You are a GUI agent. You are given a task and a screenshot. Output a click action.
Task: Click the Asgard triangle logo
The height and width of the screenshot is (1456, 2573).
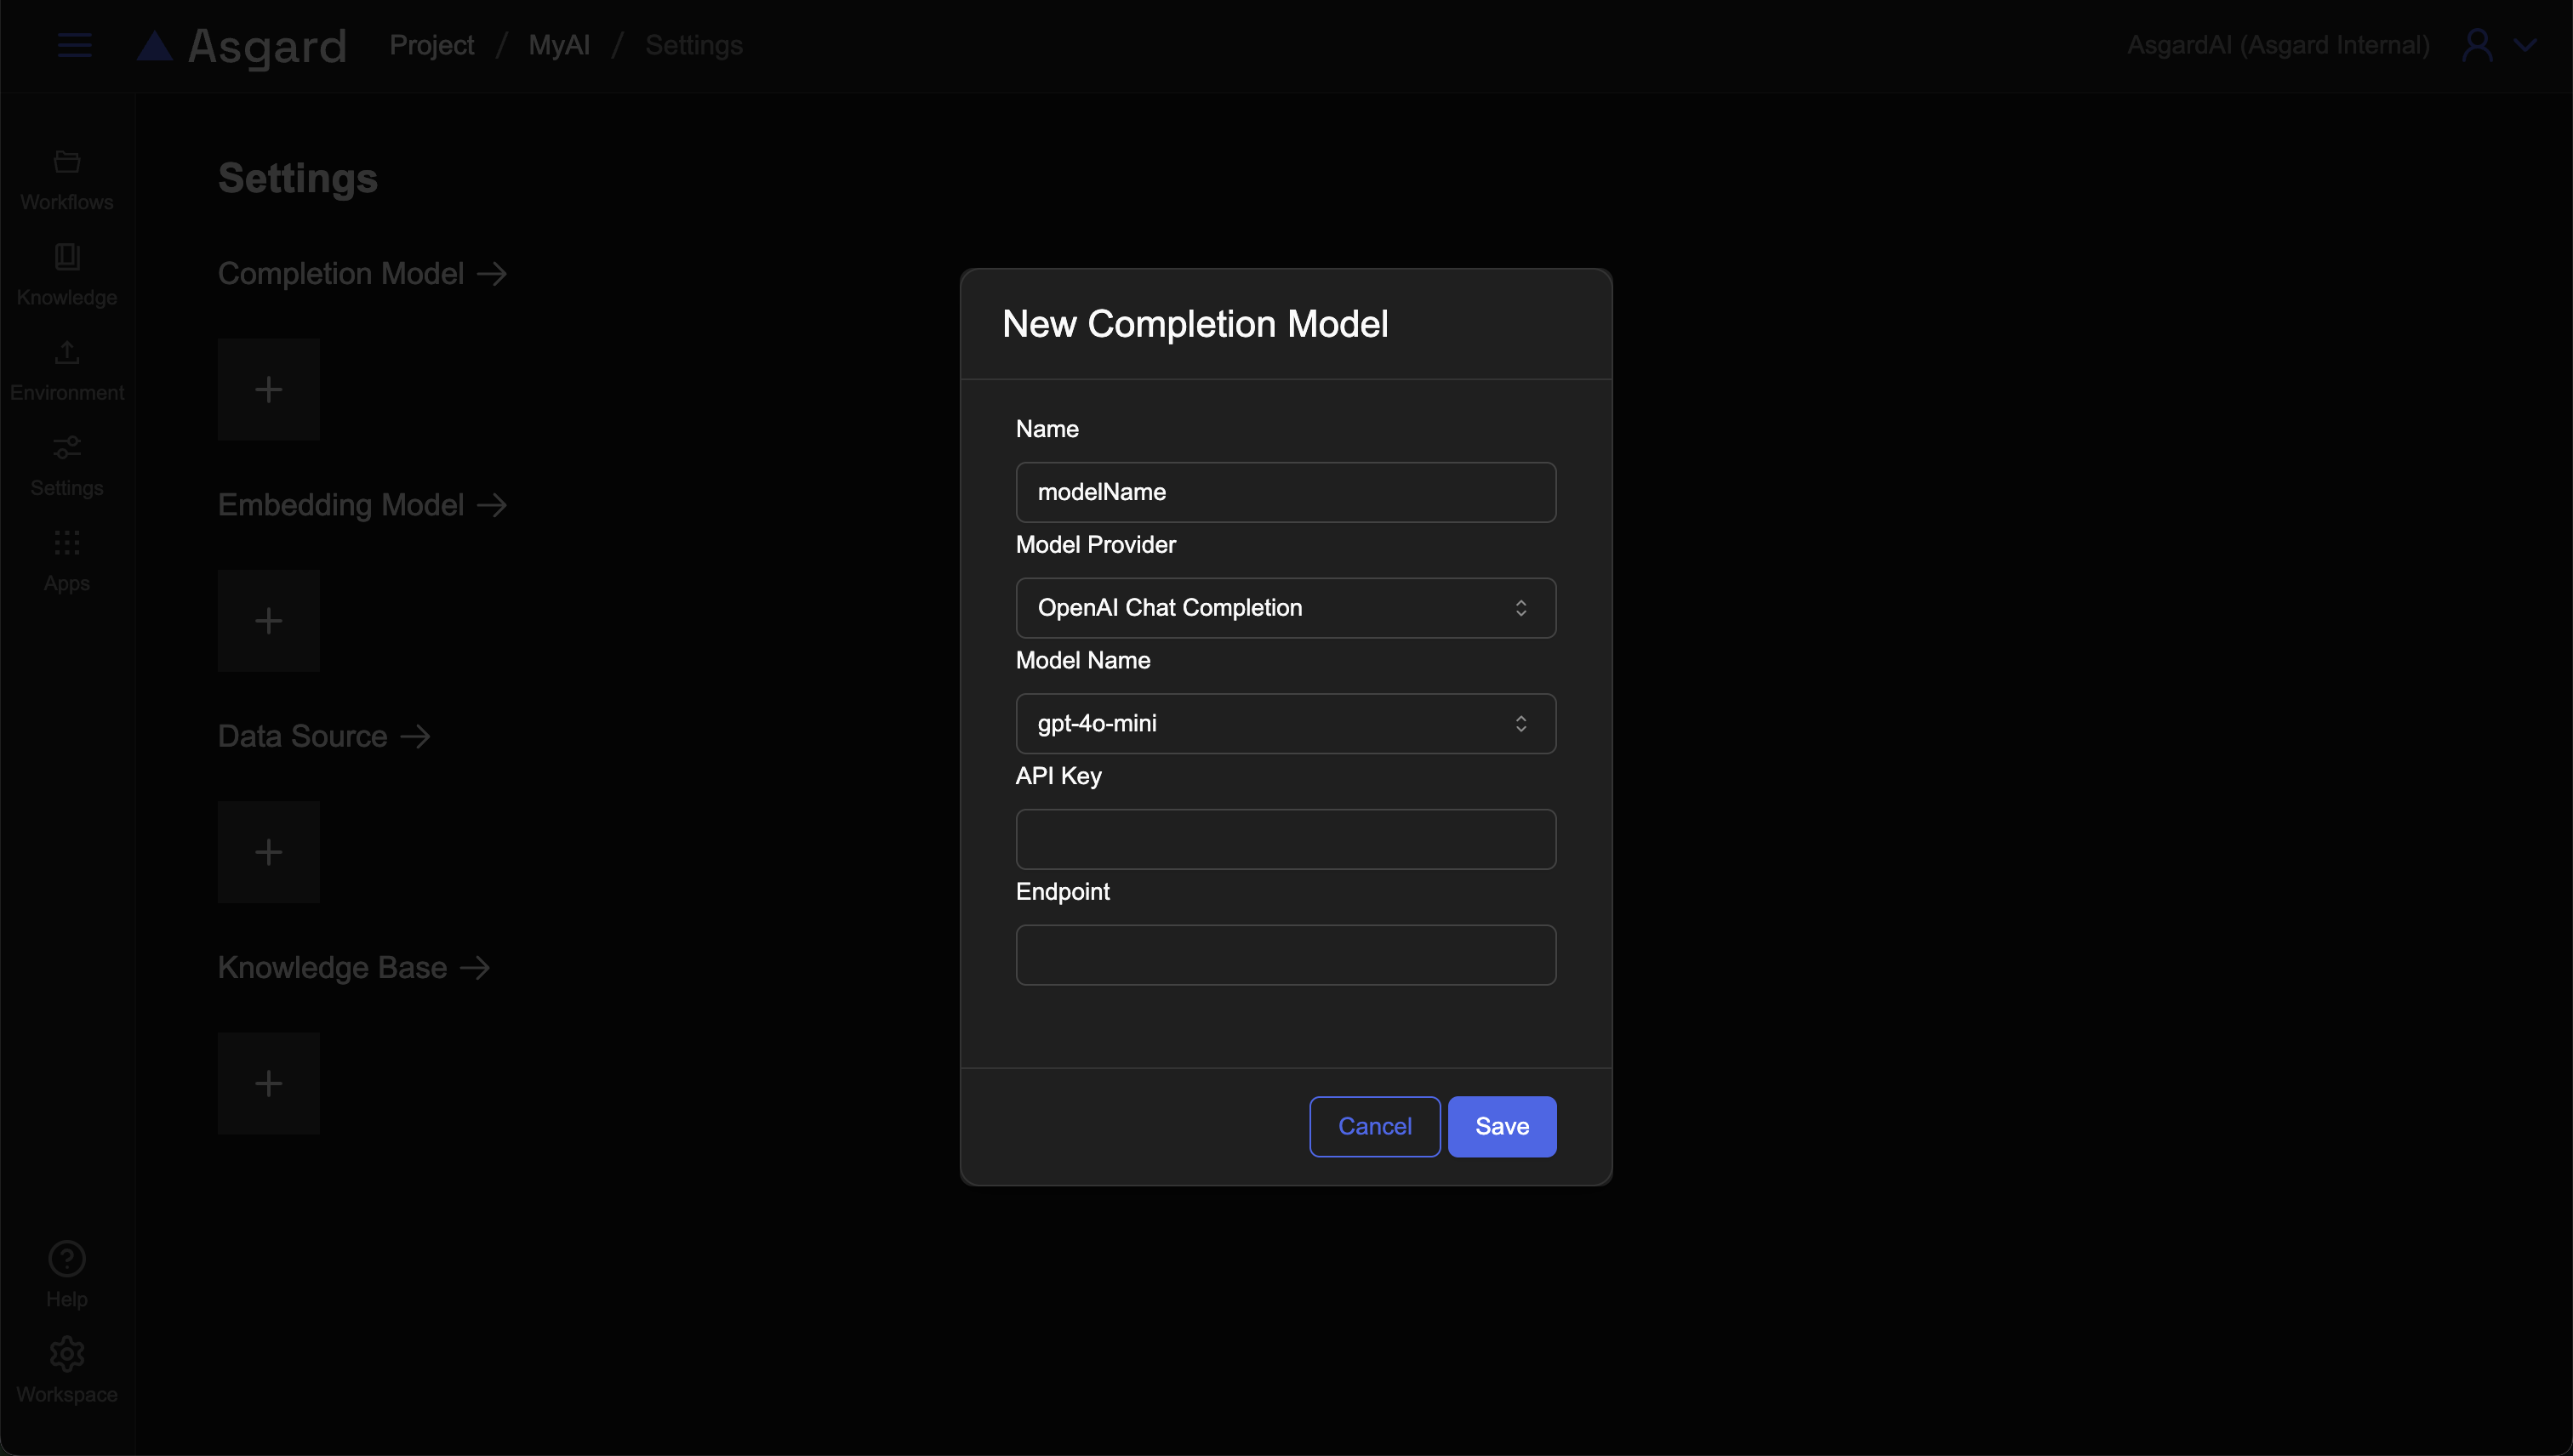[155, 46]
